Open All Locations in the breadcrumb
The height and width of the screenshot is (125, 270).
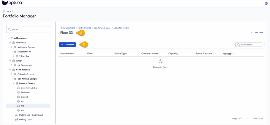pos(69,28)
